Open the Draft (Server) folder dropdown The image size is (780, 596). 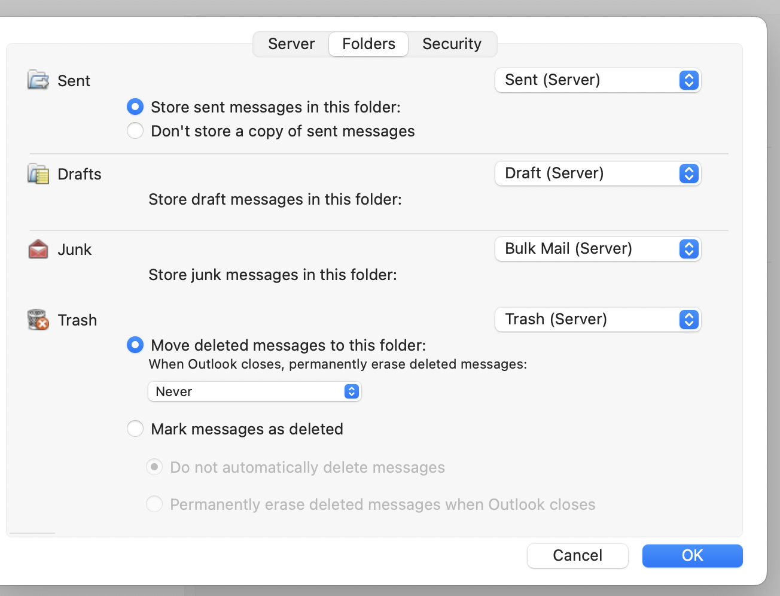(598, 173)
